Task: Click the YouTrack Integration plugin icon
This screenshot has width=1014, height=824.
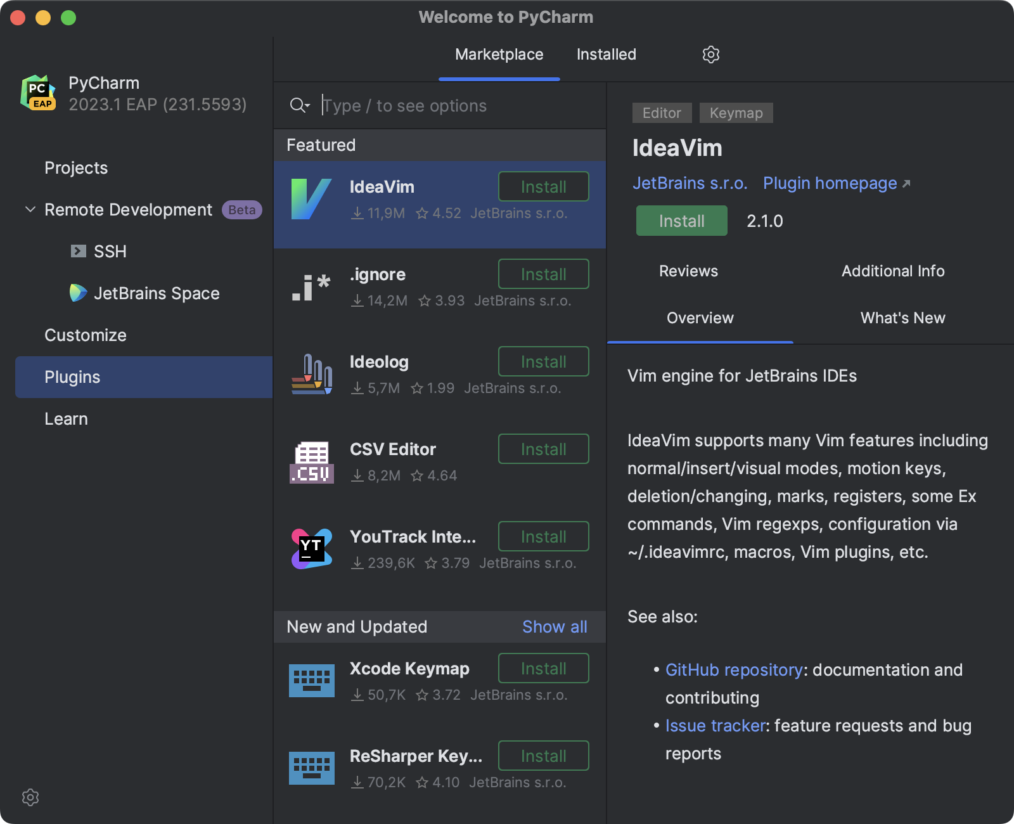Action: (311, 549)
